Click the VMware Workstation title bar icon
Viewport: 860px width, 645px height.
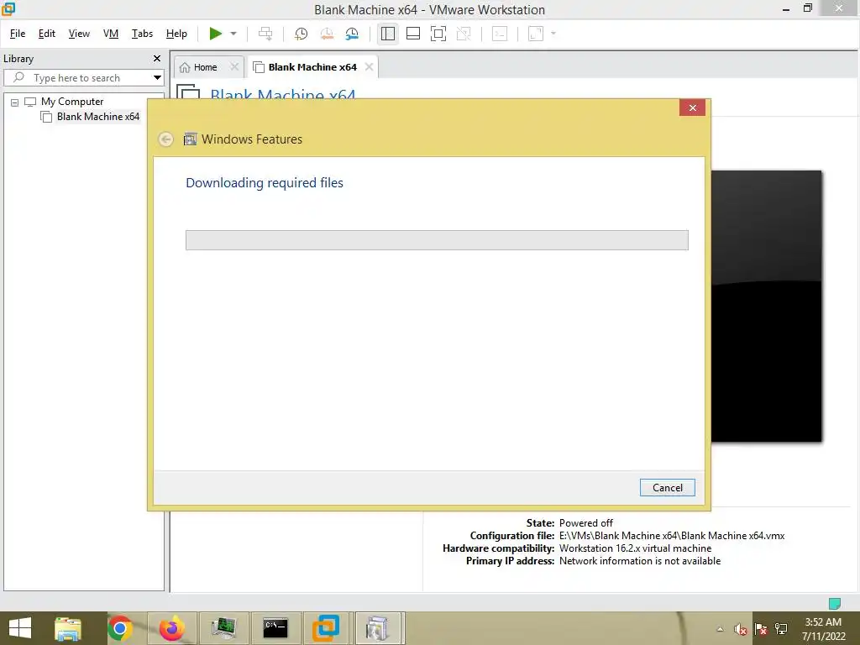[8, 8]
